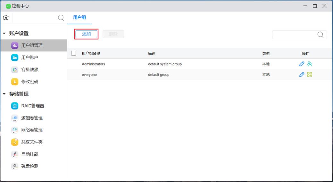This screenshot has height=182, width=333.
Task: Open 磁盘检测 in sidebar
Action: [29, 166]
